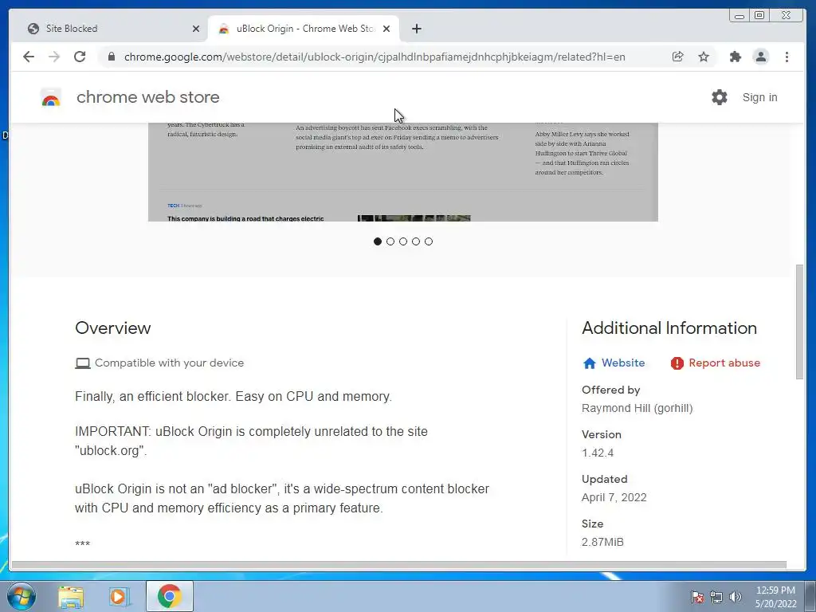The width and height of the screenshot is (816, 612).
Task: Click the updated date April 7, 2022
Action: pos(614,497)
